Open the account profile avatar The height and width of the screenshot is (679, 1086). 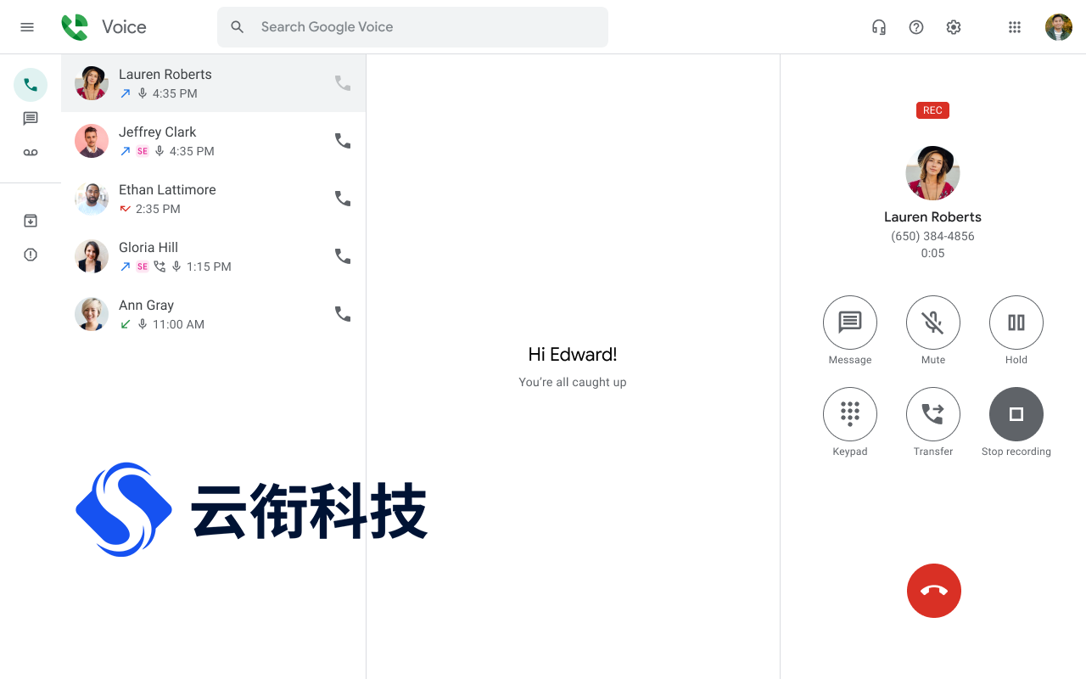point(1059,27)
